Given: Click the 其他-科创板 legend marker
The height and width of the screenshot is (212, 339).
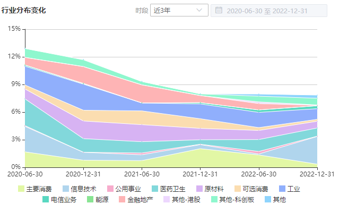Looking at the screenshot, I should tap(214, 199).
